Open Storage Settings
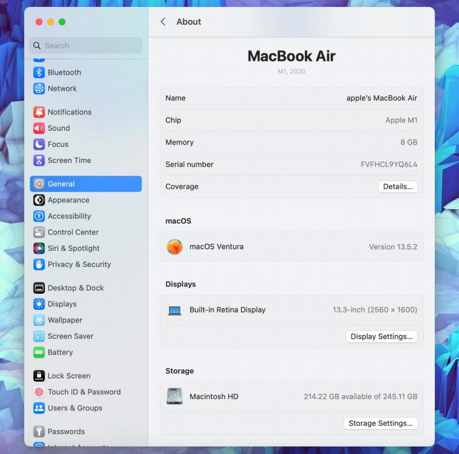 [380, 423]
